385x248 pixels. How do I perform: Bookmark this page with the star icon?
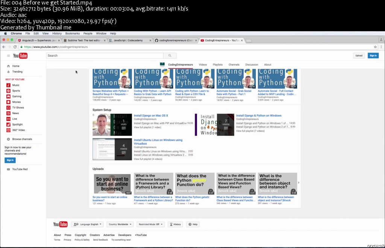tap(375, 47)
